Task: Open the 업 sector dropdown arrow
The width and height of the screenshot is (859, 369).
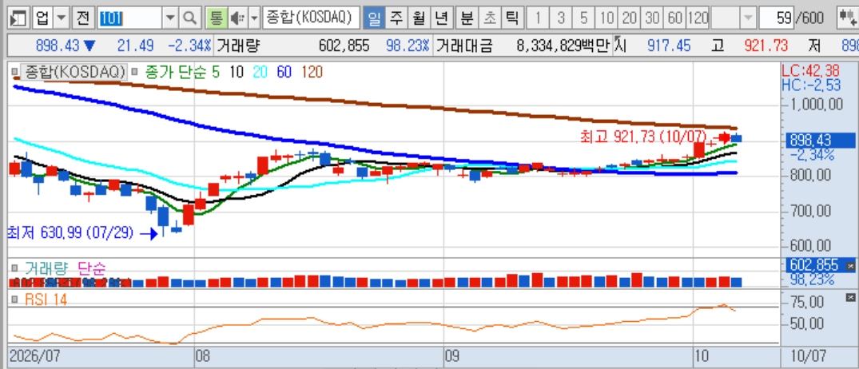Action: (x=62, y=18)
